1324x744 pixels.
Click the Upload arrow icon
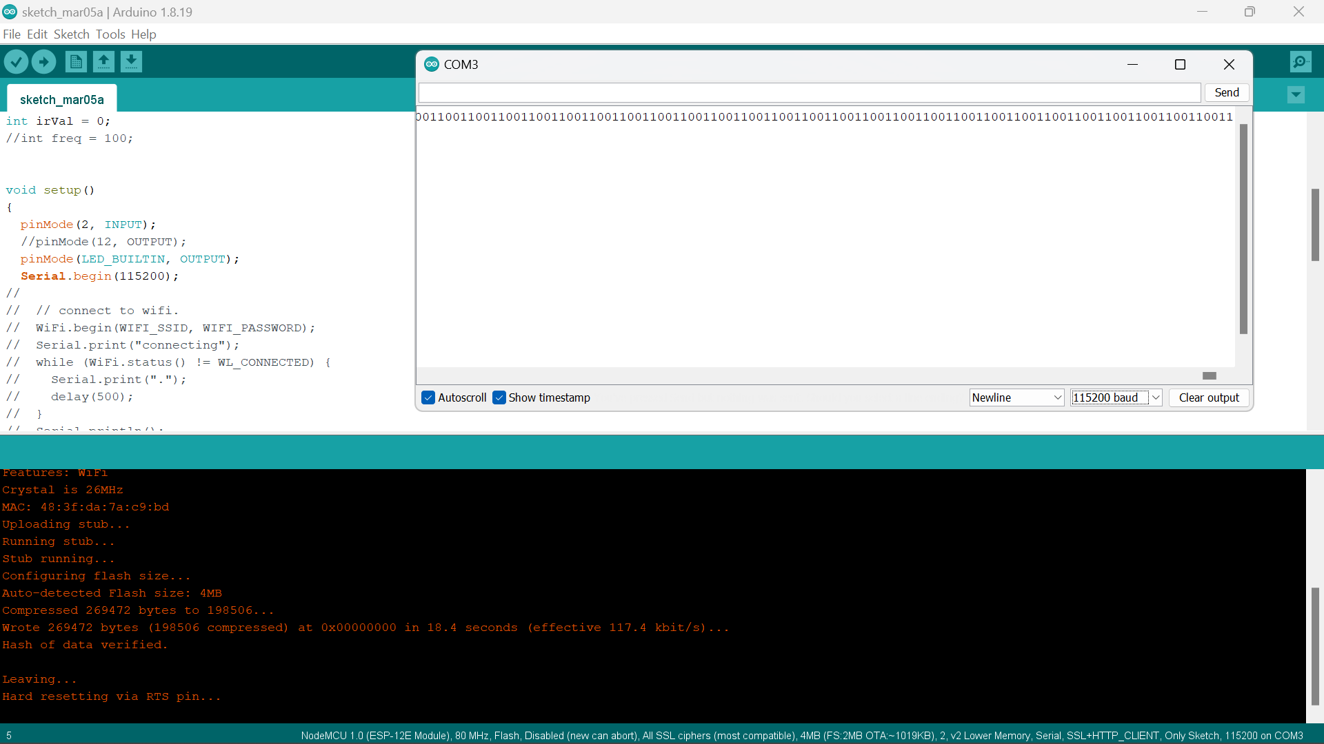[43, 62]
